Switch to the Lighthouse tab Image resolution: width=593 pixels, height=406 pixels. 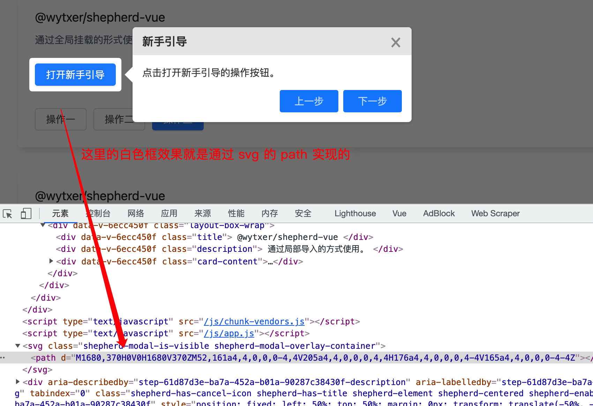[x=355, y=213]
